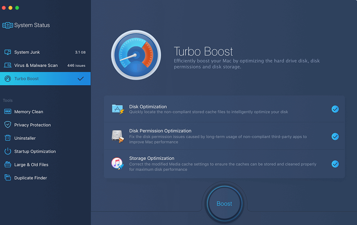
Task: Click the Duplicate Finder icon
Action: [8, 178]
